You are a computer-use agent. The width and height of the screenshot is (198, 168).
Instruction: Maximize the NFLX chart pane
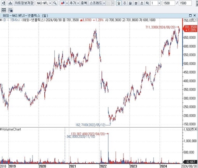click(190, 15)
